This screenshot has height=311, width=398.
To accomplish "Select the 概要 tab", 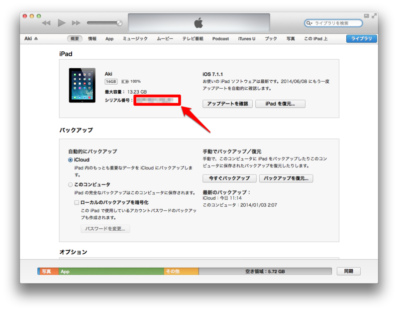I will point(75,39).
